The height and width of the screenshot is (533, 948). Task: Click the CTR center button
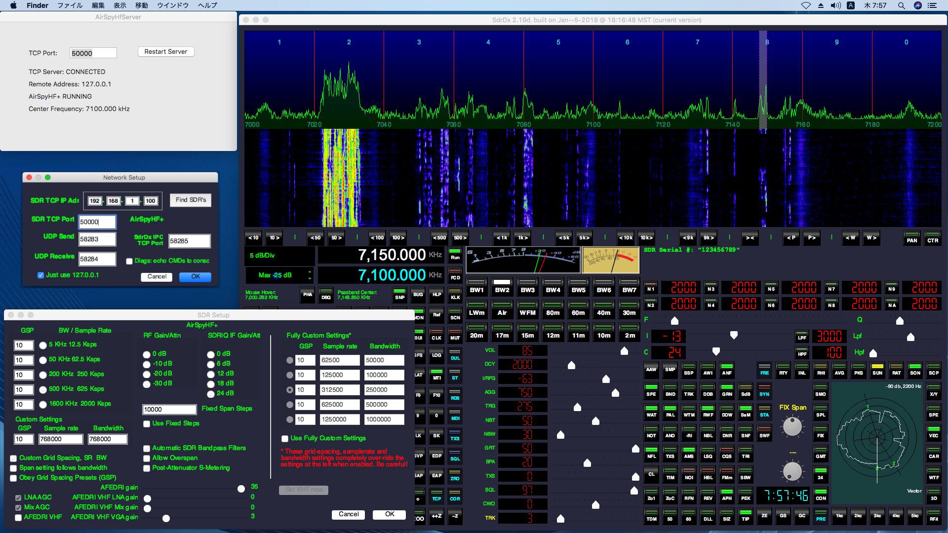932,238
